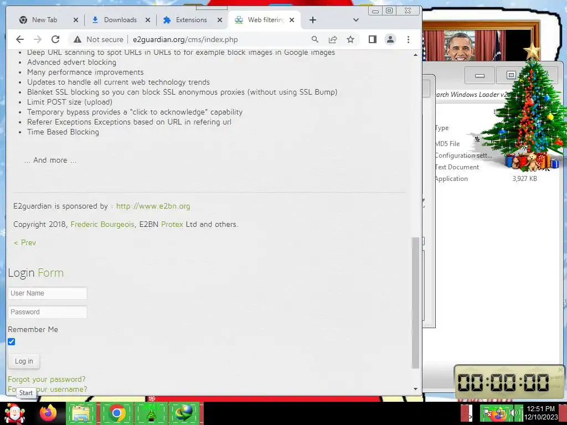
Task: Click Forgot your password link
Action: pyautogui.click(x=47, y=379)
